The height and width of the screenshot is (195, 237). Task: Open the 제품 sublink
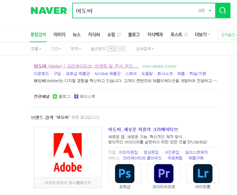[181, 74]
